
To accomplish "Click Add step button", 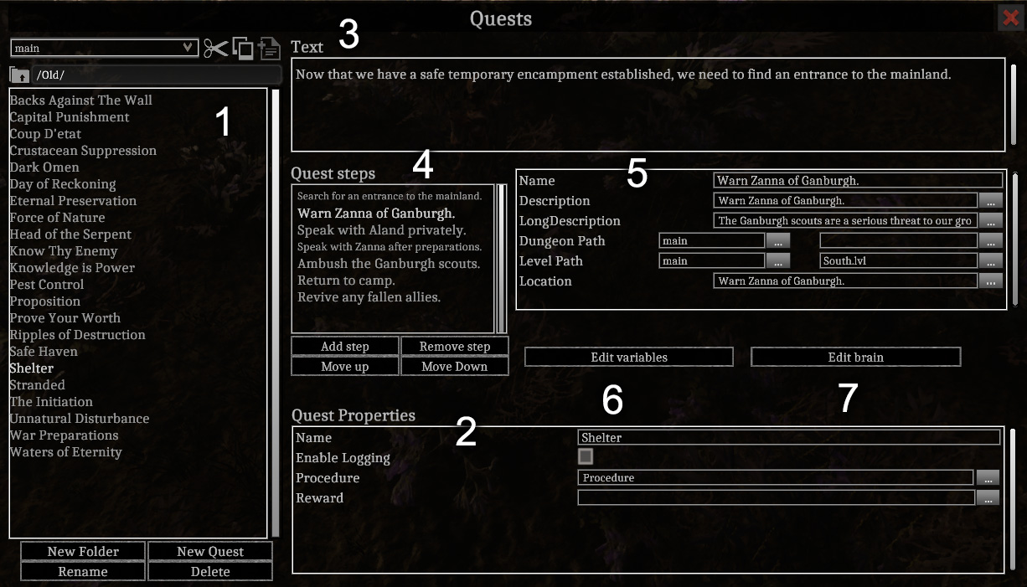I will coord(345,347).
